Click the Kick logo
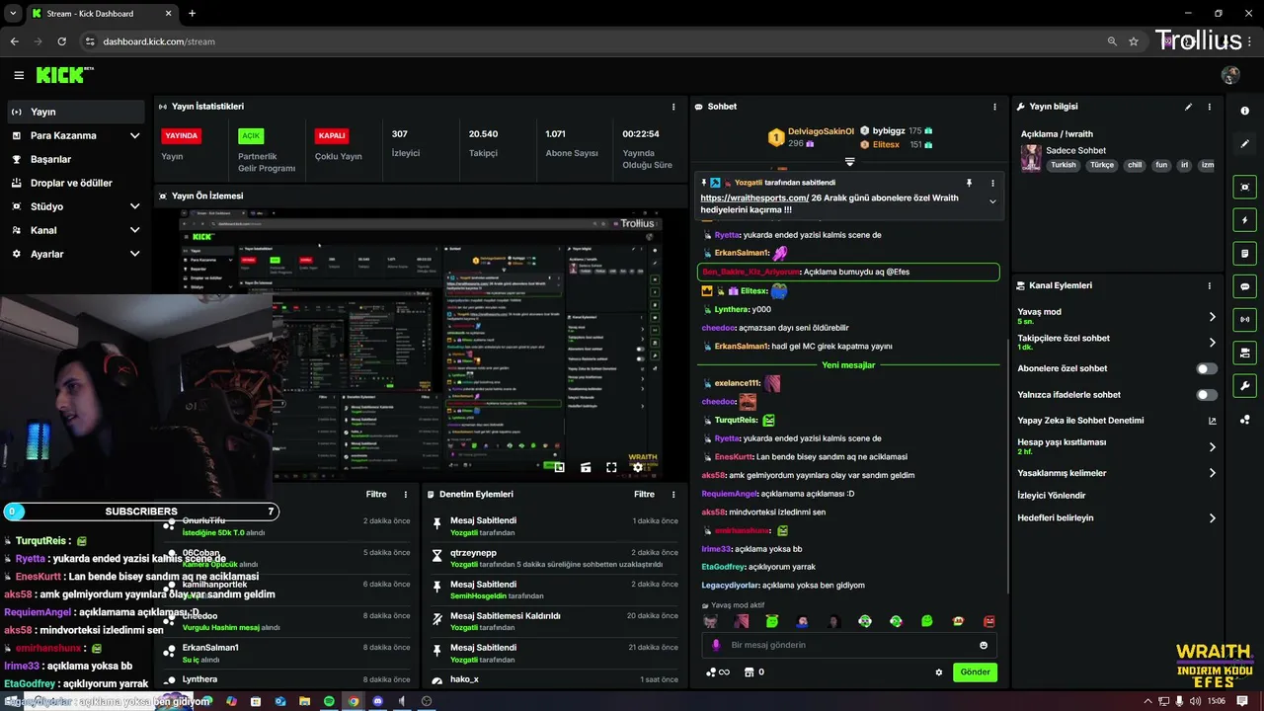This screenshot has width=1264, height=711. click(64, 75)
